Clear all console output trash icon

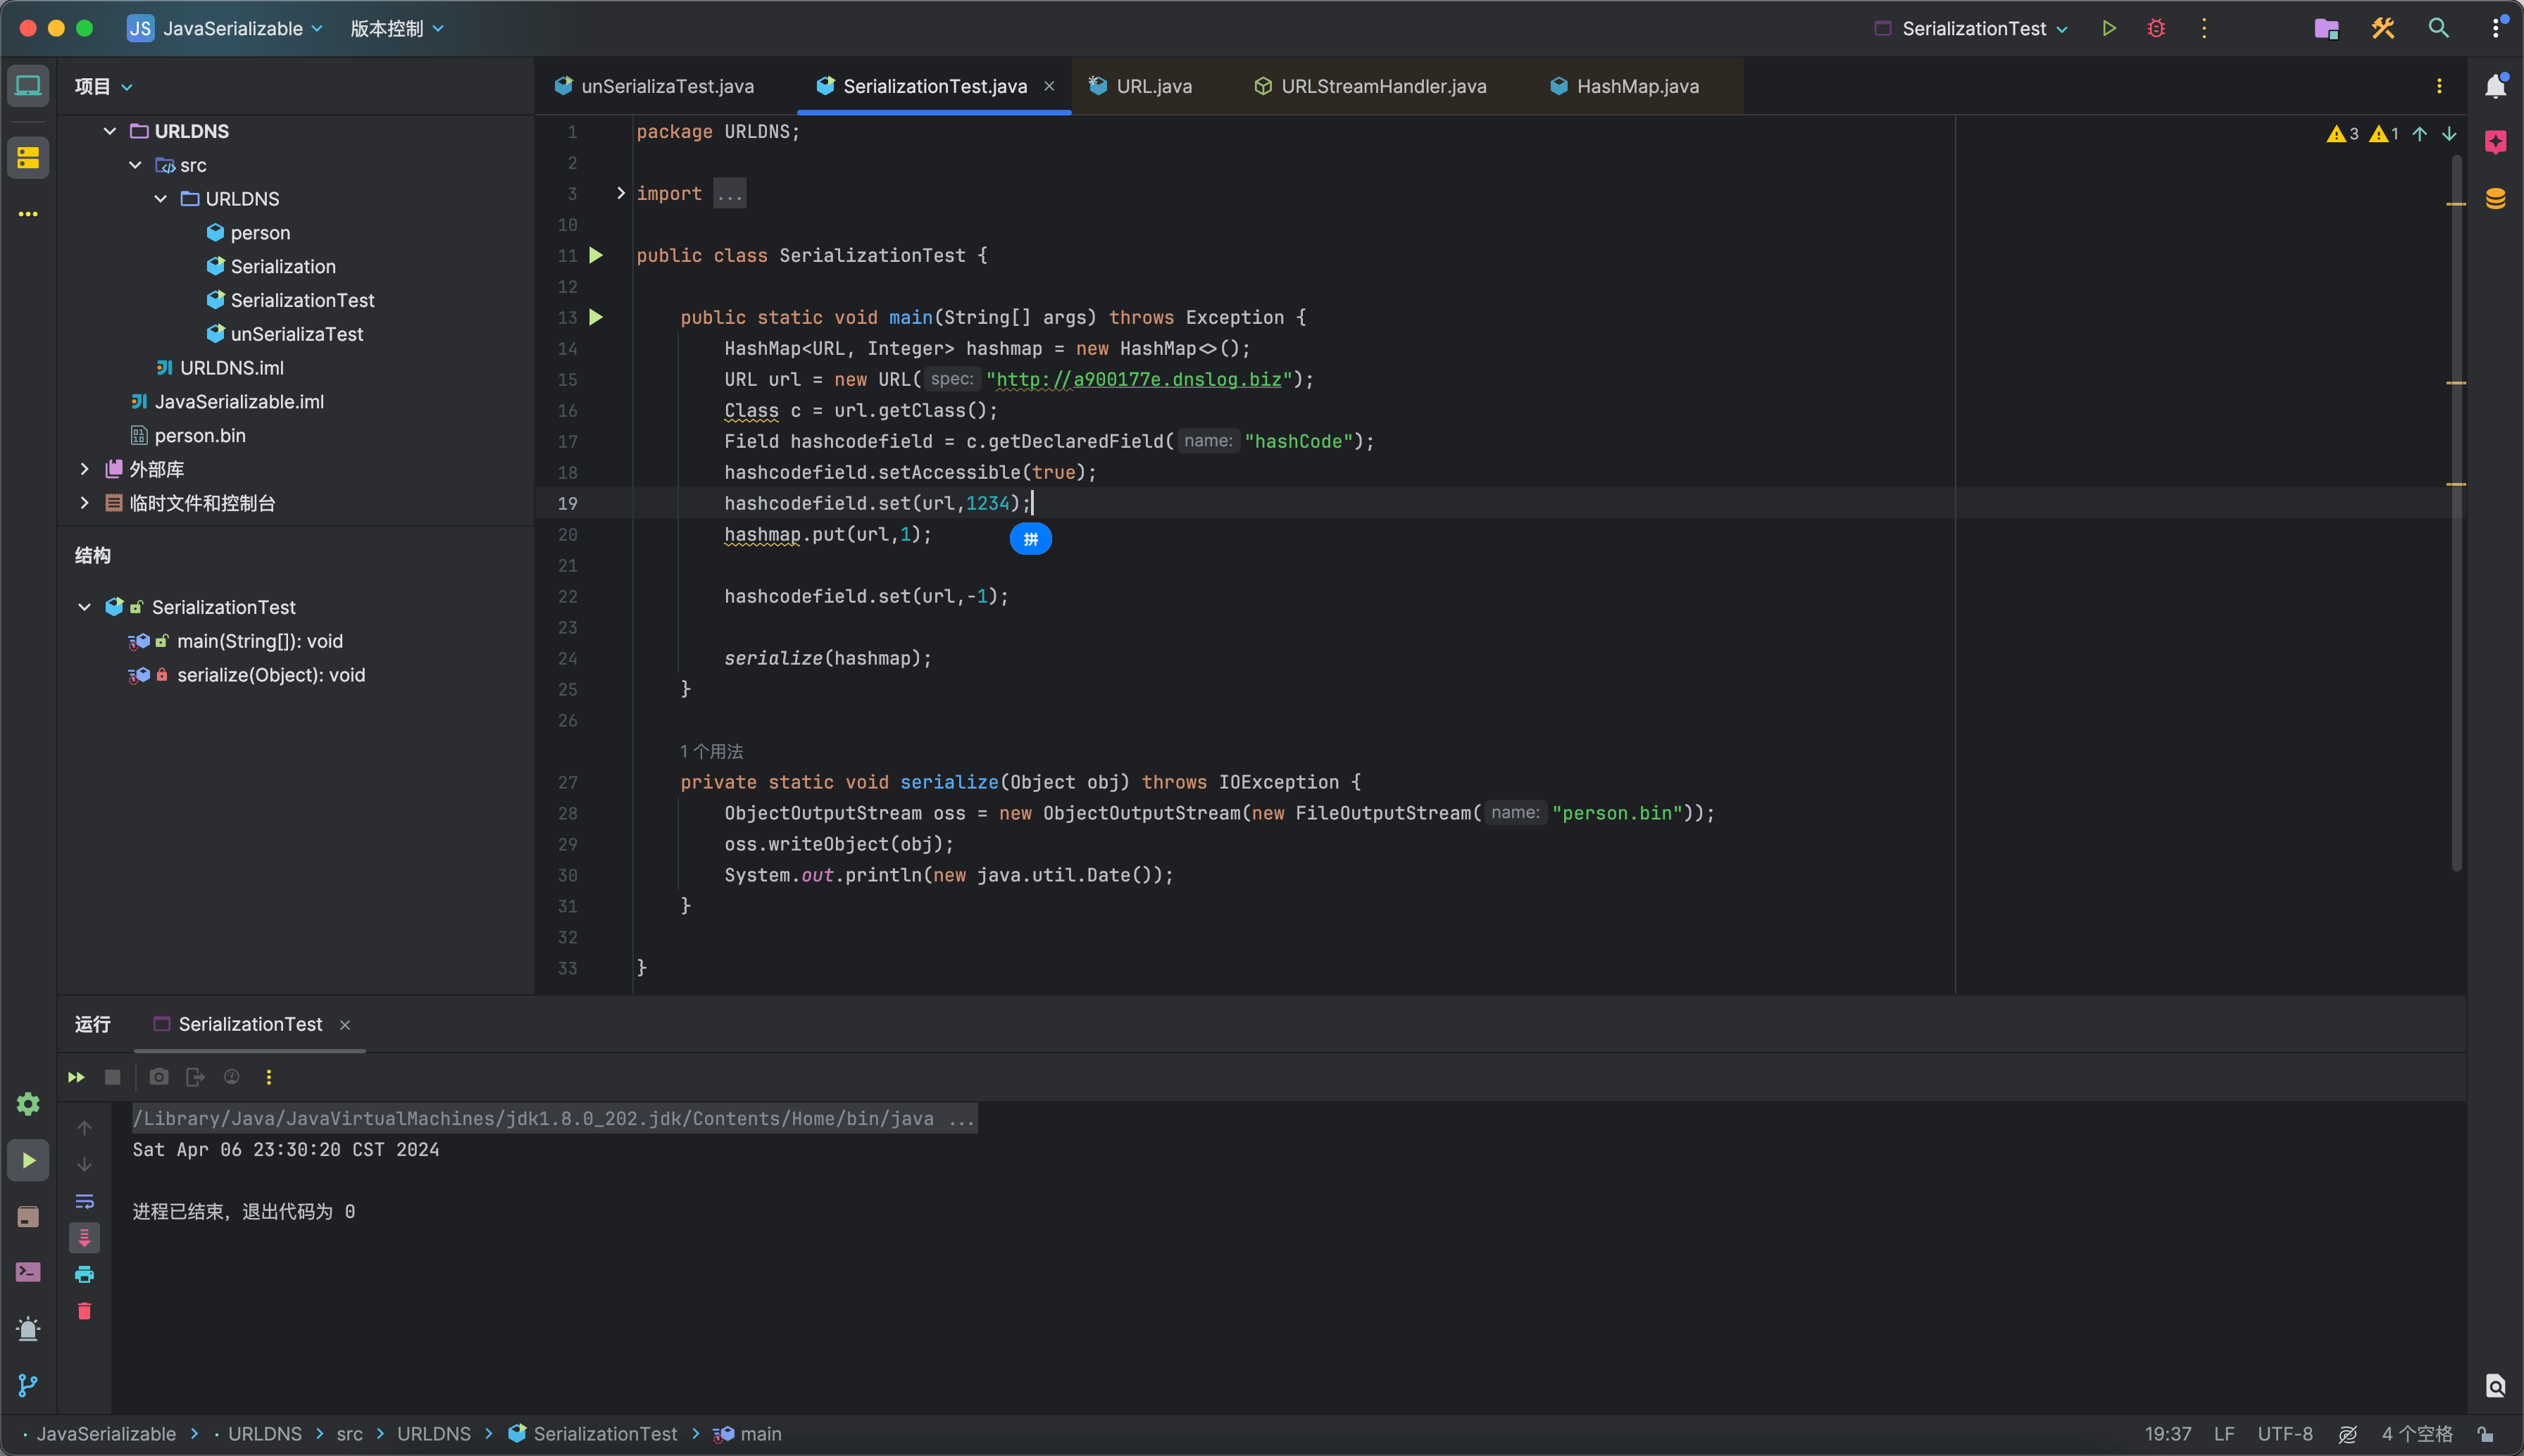tap(84, 1311)
